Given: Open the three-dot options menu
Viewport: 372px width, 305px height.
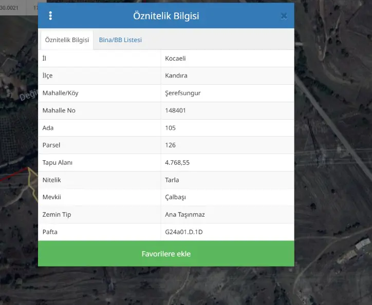Looking at the screenshot, I should [50, 15].
